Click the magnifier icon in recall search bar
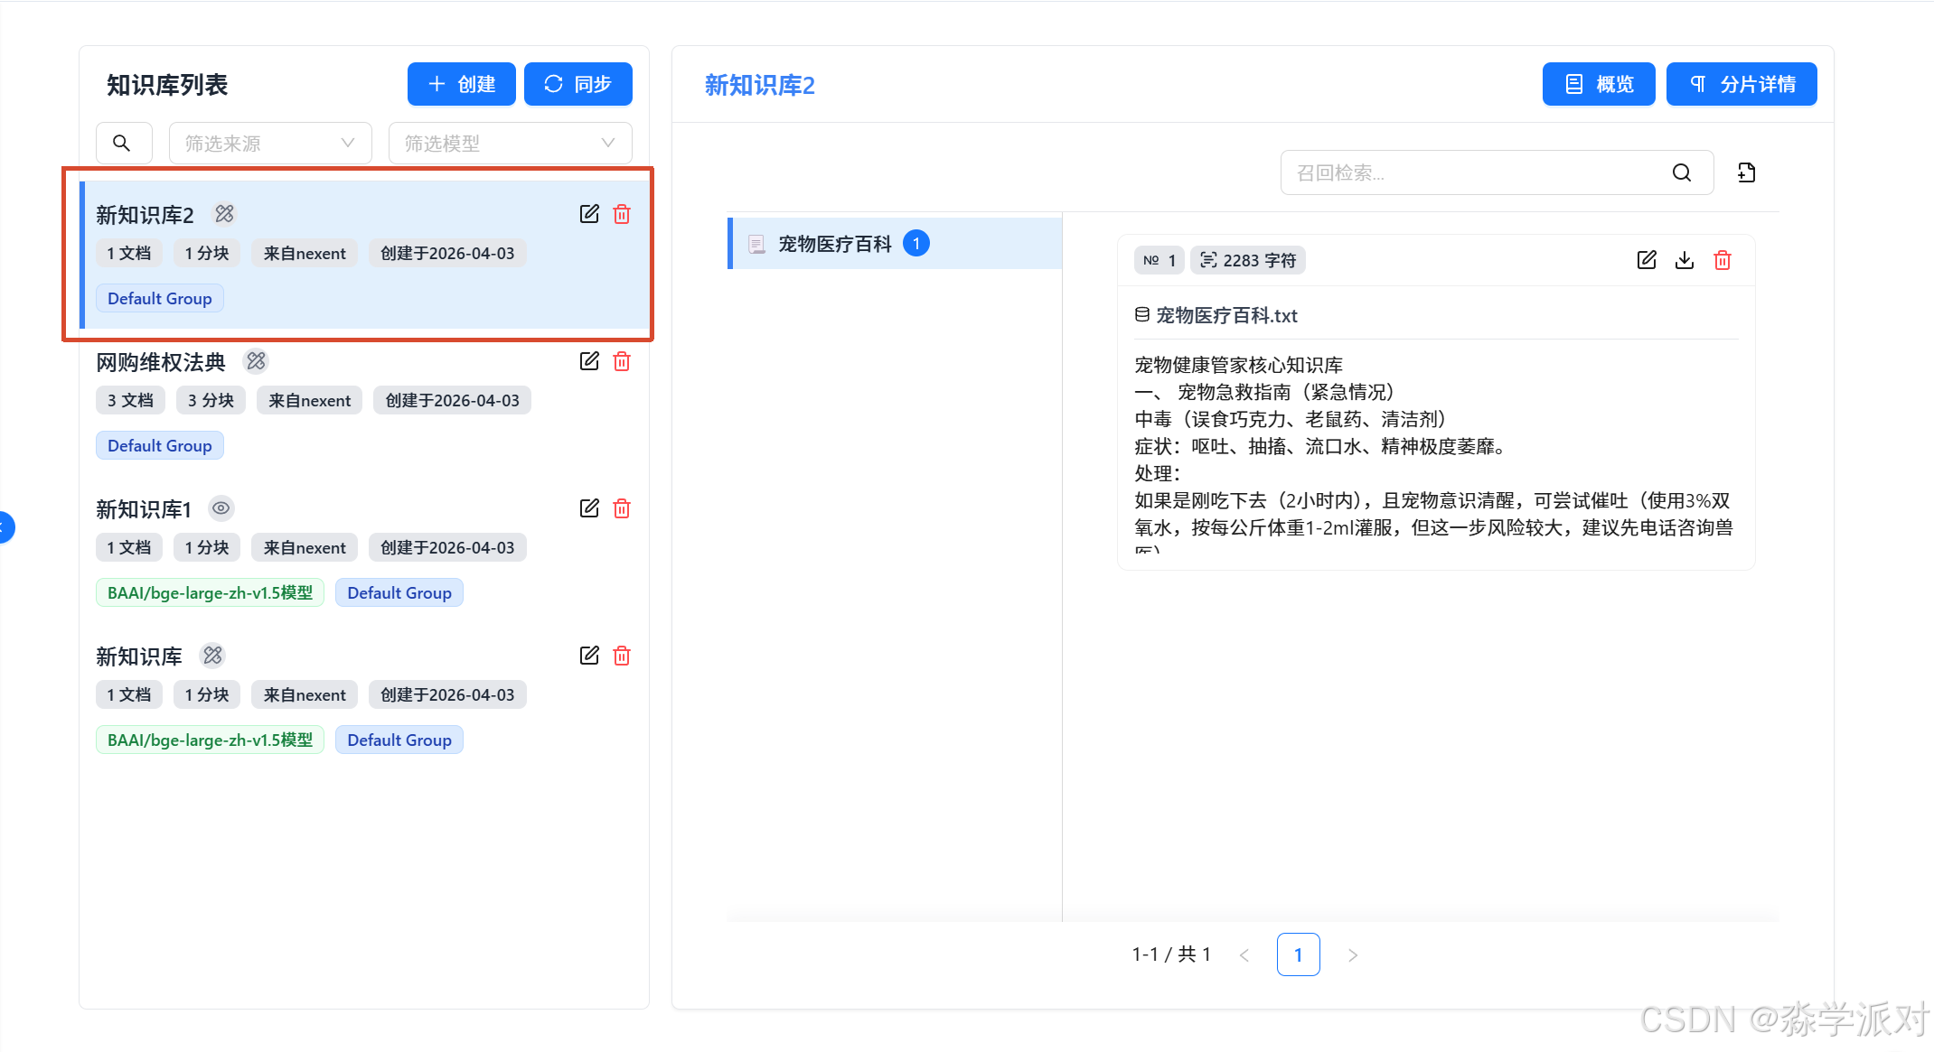This screenshot has width=1934, height=1052. coord(1682,172)
